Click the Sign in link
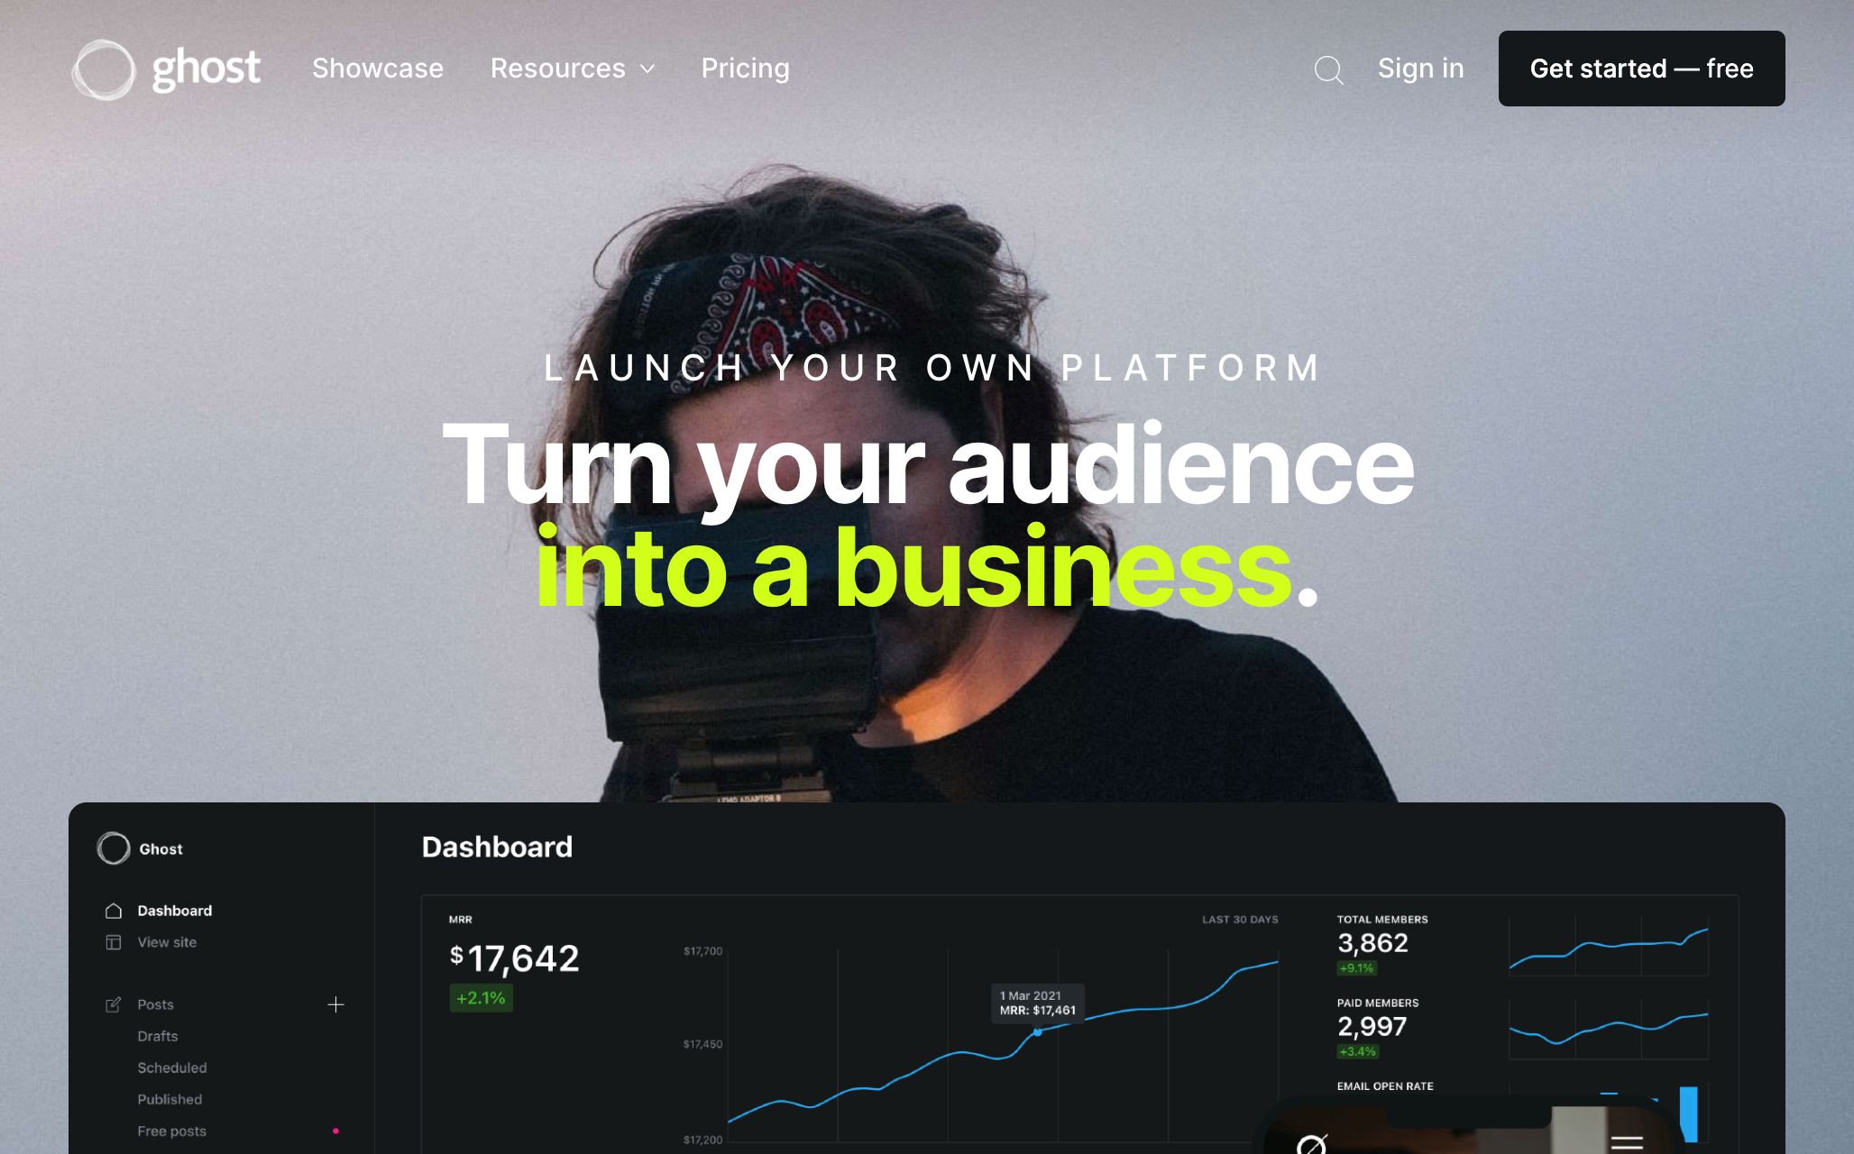The width and height of the screenshot is (1854, 1154). [x=1420, y=69]
